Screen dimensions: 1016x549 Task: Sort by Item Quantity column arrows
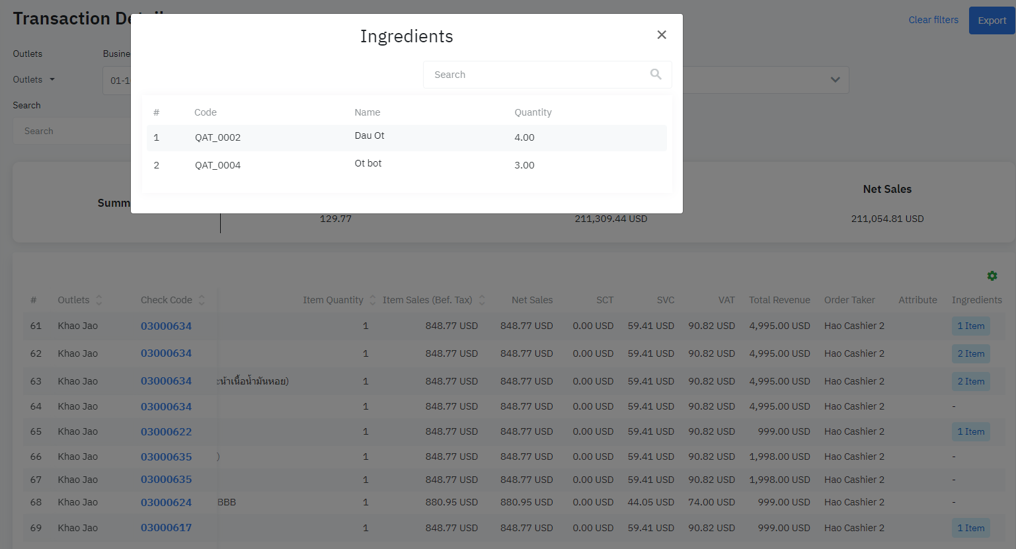(373, 300)
